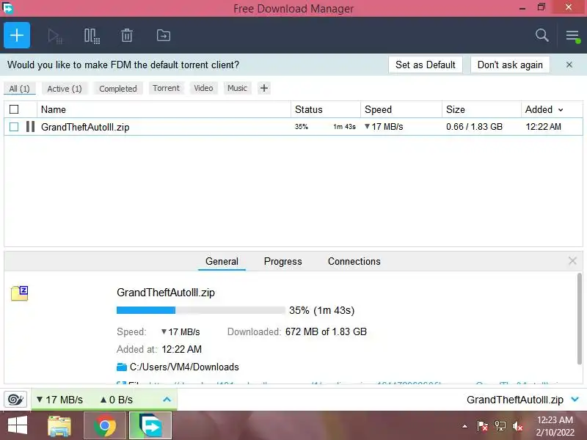Click the 35% download progress bar
Screen dimensions: 587x440
(x=200, y=310)
